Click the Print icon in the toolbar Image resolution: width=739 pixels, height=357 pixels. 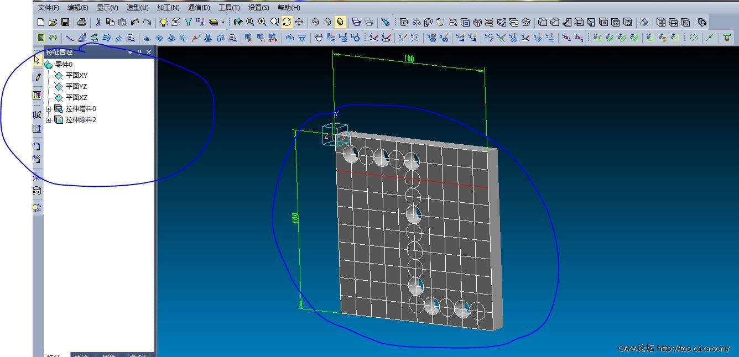tap(82, 22)
